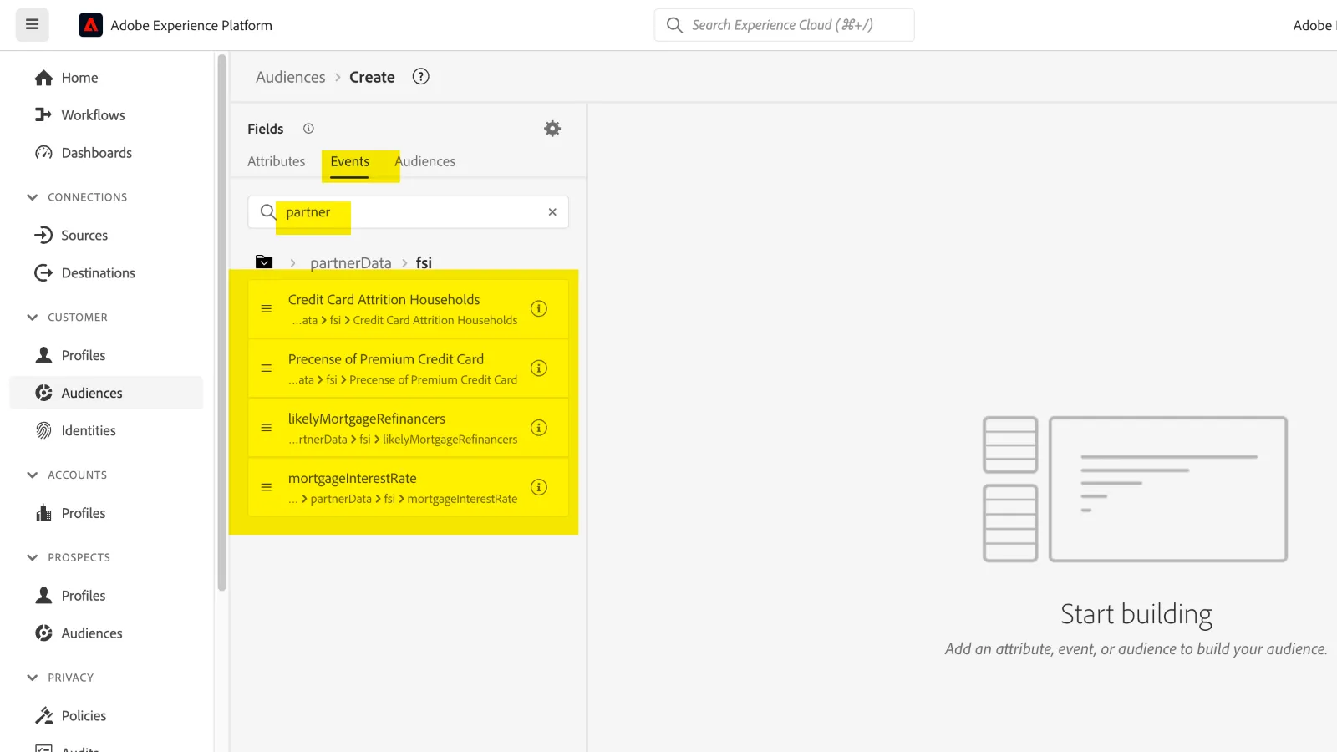Screen dimensions: 1337x752
Task: Clear the partner search text
Action: pos(552,212)
